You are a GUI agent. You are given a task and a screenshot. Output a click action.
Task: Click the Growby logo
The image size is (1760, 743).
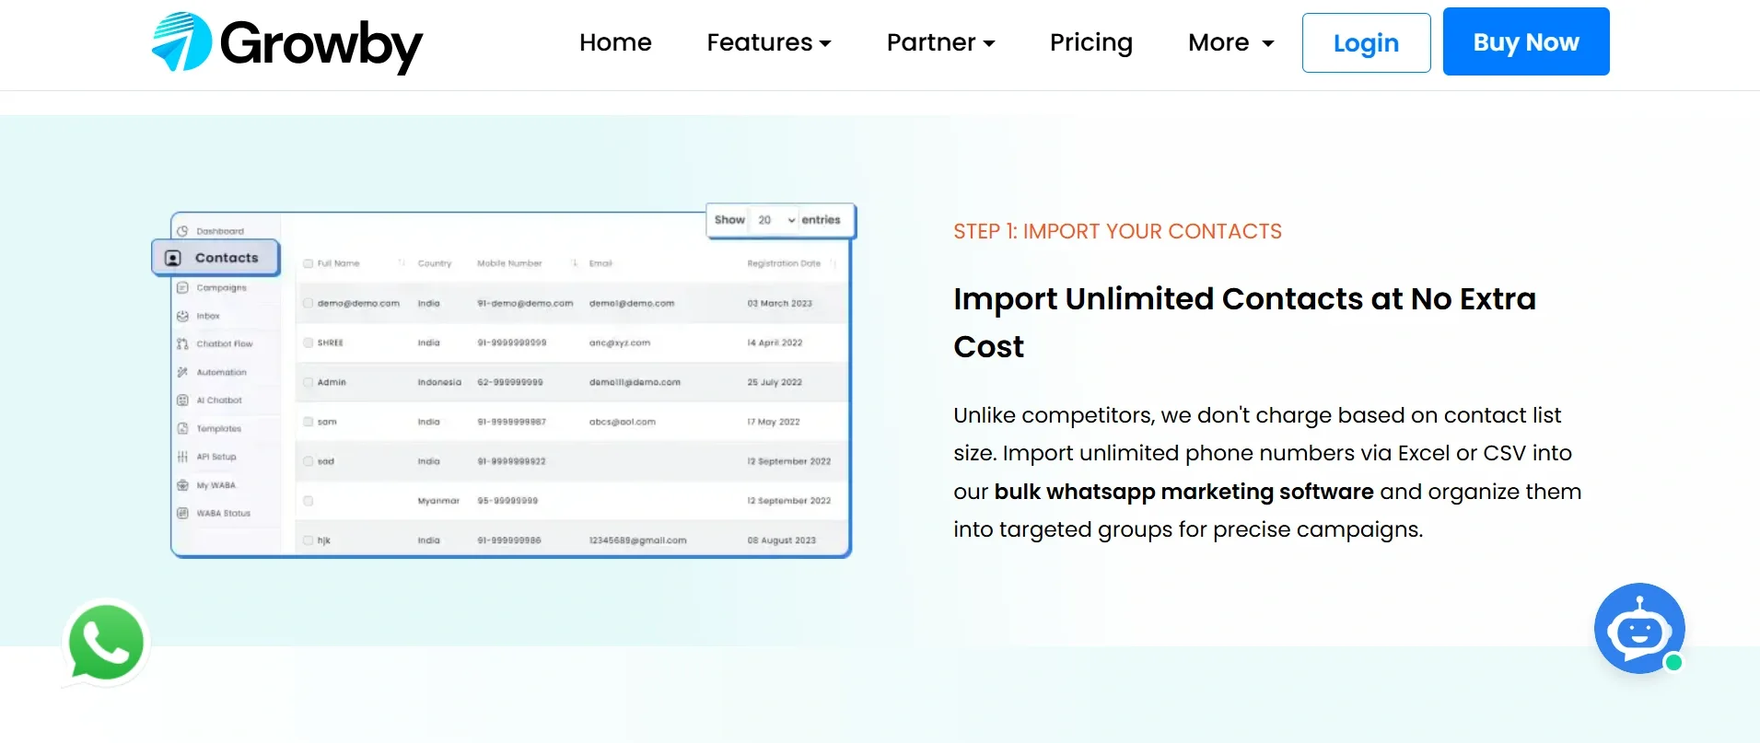[286, 43]
